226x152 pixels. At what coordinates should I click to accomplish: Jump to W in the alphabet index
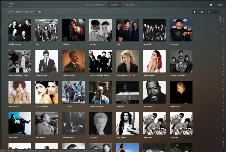pyautogui.click(x=223, y=75)
